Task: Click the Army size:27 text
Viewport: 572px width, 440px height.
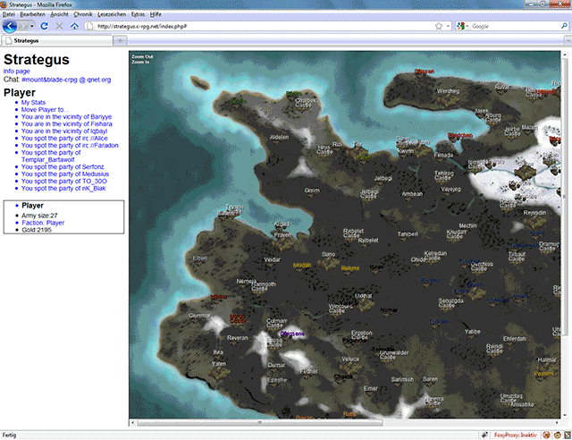Action: pyautogui.click(x=39, y=216)
